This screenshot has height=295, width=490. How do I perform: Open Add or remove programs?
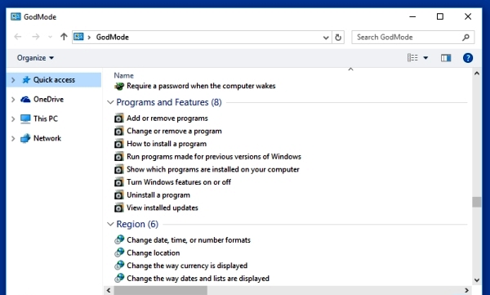point(167,118)
